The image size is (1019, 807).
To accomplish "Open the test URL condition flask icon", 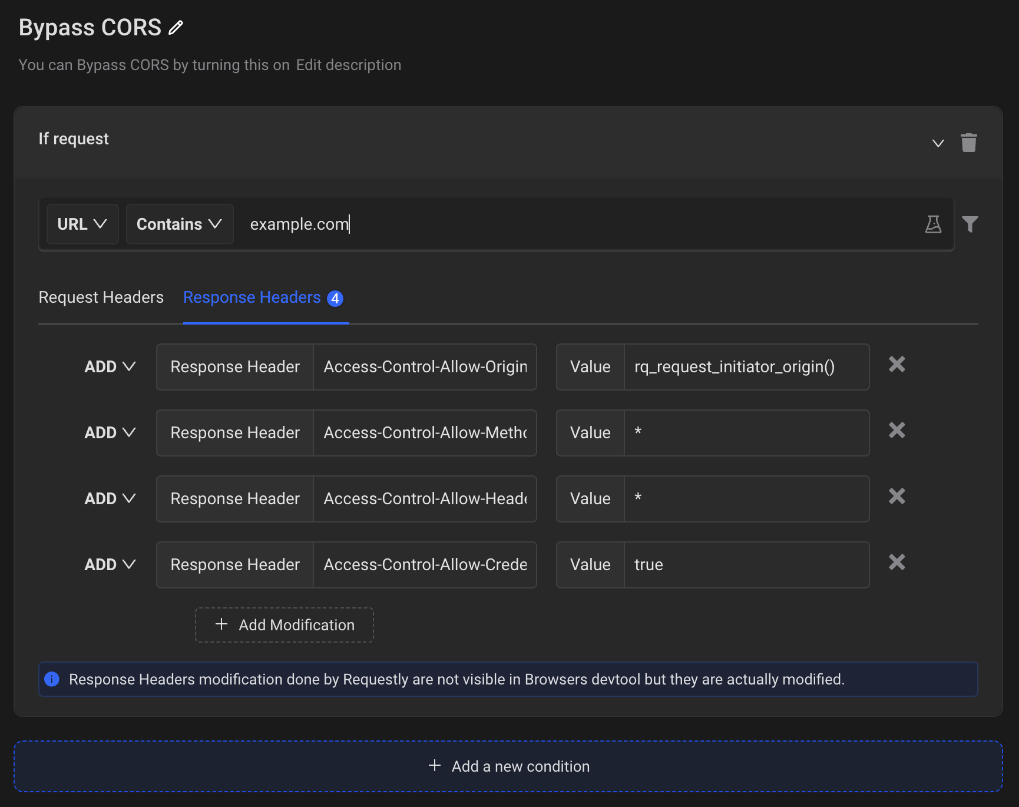I will coord(933,224).
